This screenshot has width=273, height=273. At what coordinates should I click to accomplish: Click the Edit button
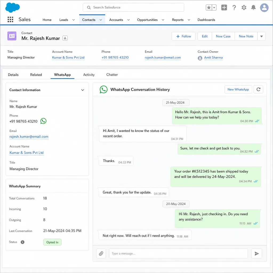coord(205,36)
